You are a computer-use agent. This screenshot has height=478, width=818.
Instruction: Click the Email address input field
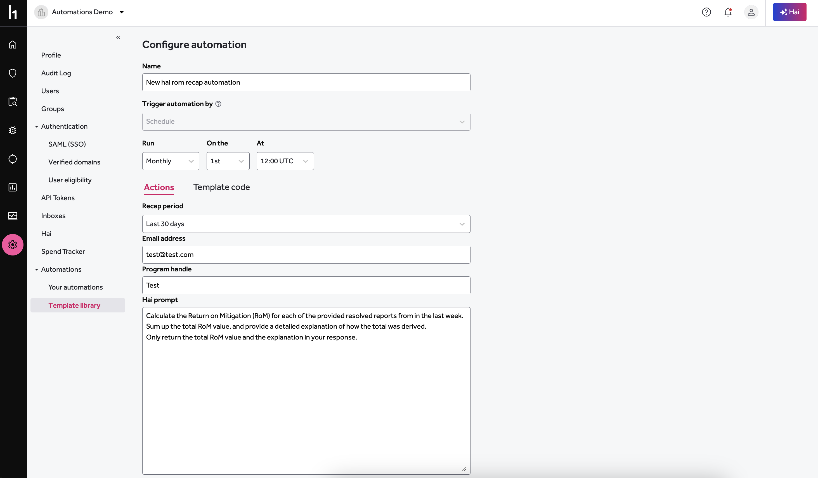[306, 255]
